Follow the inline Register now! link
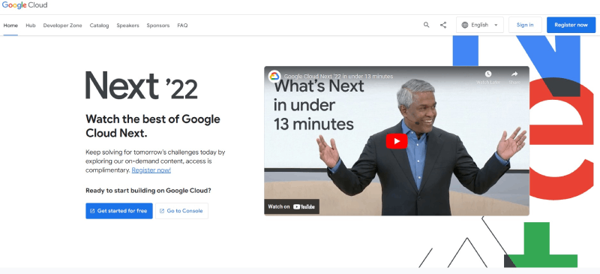Screen dimensions: 600x274 click(151, 170)
